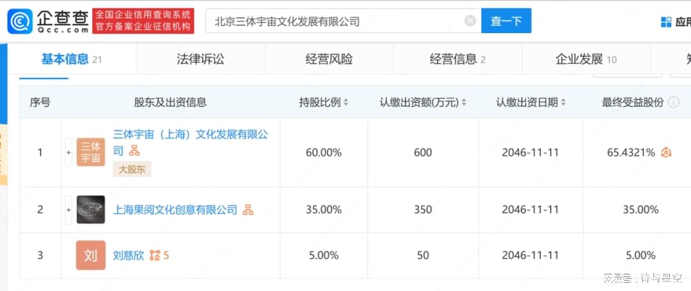
Task: Open the 经营信息 tab
Action: point(457,59)
